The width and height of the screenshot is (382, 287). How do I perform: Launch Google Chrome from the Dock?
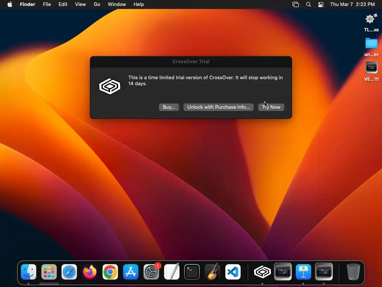pyautogui.click(x=110, y=272)
